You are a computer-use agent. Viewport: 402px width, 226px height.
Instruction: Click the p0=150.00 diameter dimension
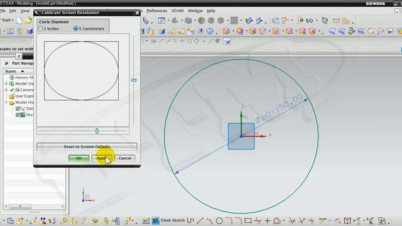click(x=279, y=109)
